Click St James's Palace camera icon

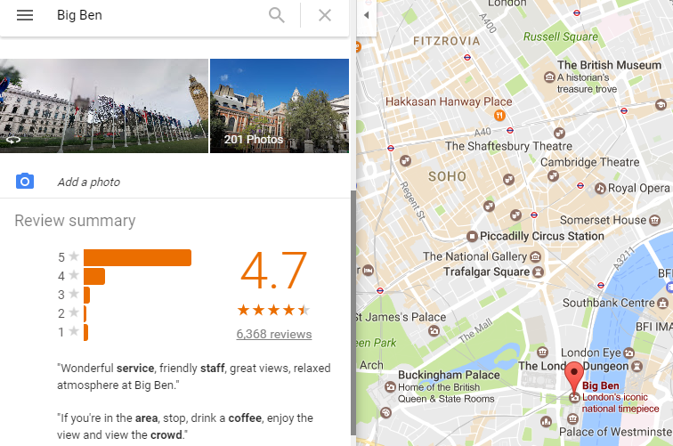coord(434,330)
